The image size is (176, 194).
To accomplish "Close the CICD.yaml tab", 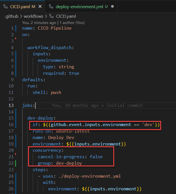I will coord(40,6).
